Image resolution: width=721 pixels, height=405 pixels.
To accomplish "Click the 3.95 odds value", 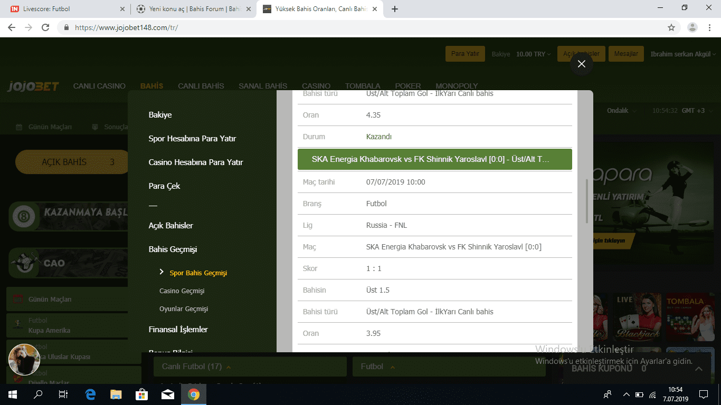I will click(373, 333).
